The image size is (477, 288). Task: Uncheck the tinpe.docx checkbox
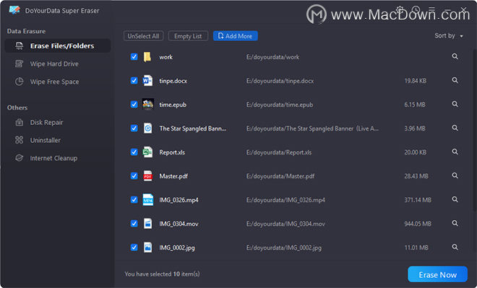point(134,81)
